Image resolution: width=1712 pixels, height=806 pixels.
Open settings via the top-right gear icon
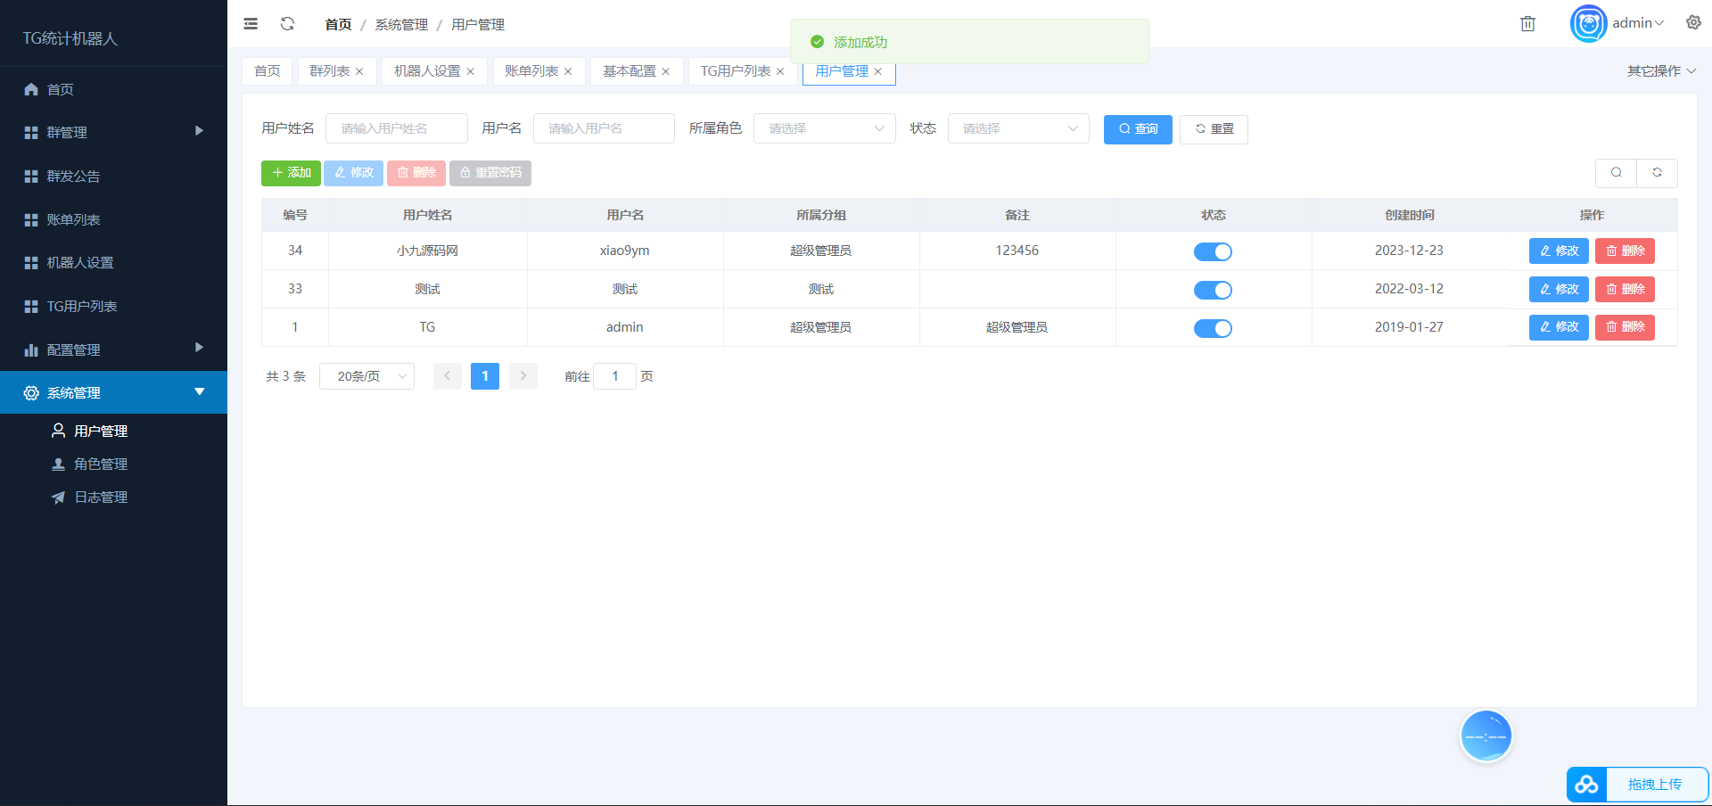[1693, 23]
